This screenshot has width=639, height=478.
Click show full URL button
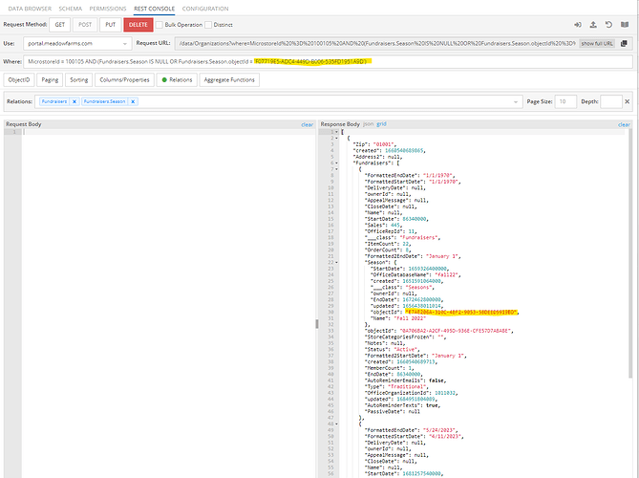597,43
